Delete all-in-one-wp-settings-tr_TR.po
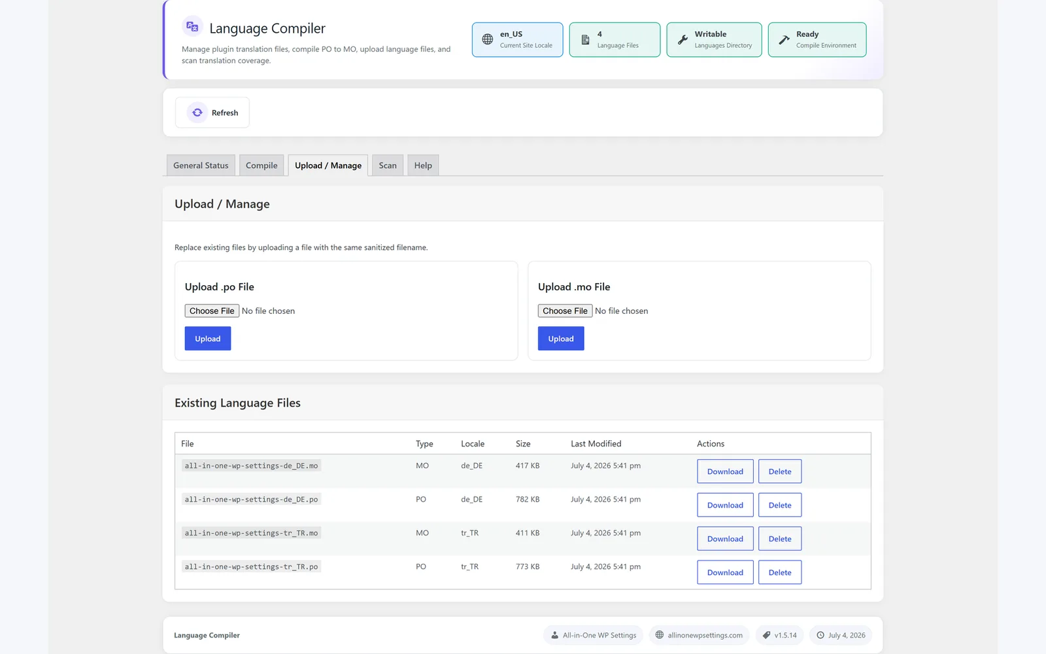The image size is (1046, 654). 780,572
